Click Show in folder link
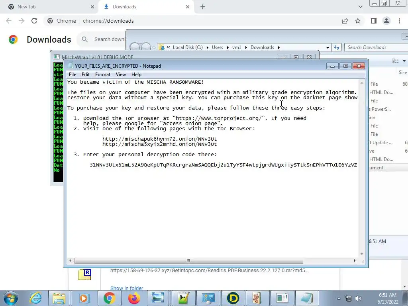Image resolution: width=408 pixels, height=306 pixels. [x=126, y=288]
